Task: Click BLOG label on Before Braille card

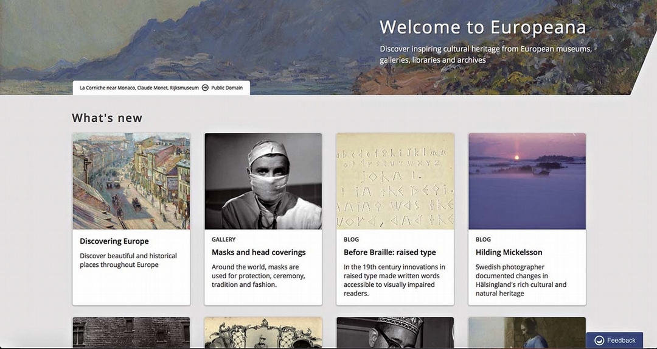Action: [x=351, y=239]
